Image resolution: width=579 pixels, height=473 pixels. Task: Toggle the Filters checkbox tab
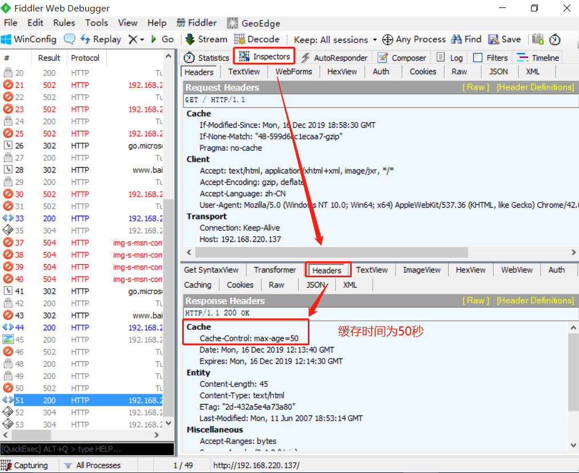click(490, 58)
